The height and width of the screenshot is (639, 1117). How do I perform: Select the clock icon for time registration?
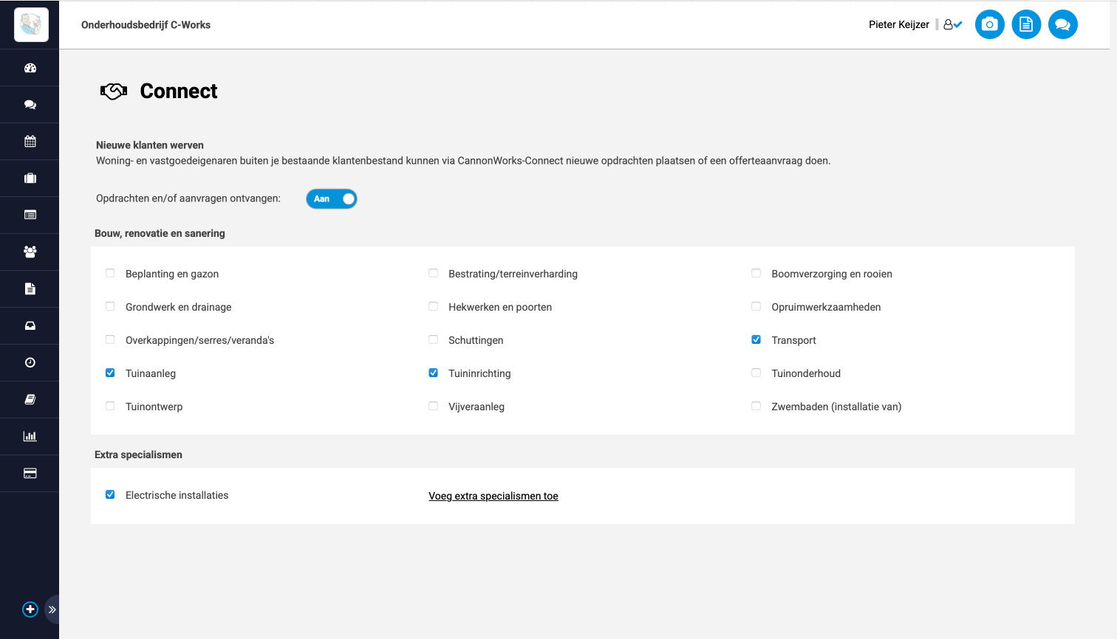(30, 362)
